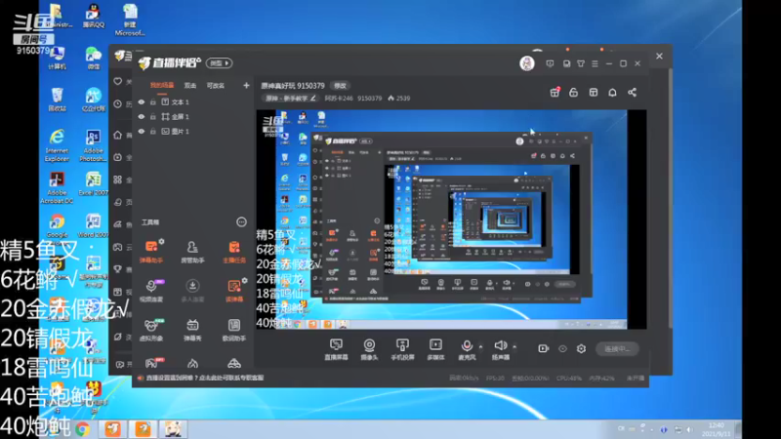This screenshot has width=781, height=439.
Task: Open the 视频连麦 microphone tool
Action: point(151,290)
